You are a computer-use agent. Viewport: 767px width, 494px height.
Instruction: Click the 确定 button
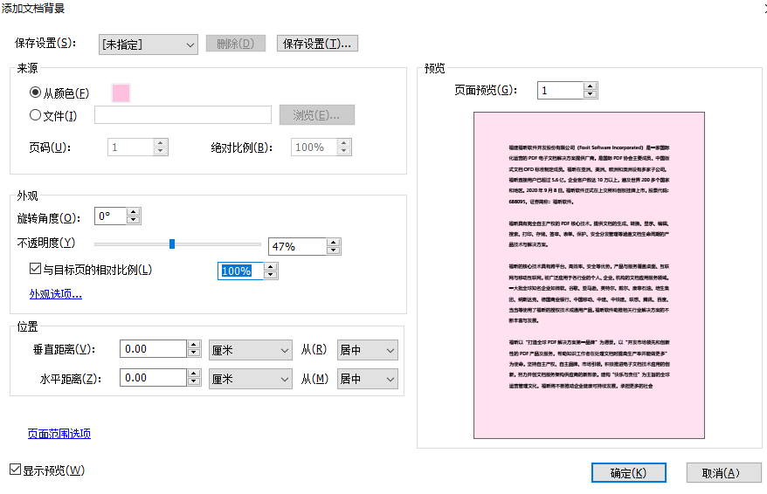coord(628,473)
